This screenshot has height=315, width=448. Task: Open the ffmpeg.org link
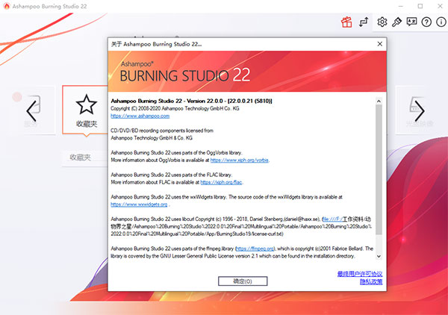click(255, 249)
